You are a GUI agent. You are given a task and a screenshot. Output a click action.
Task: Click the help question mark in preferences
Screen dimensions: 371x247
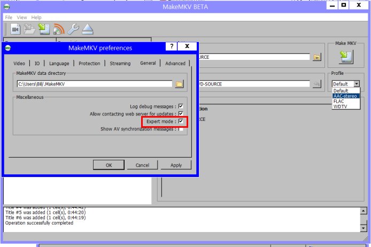point(172,46)
